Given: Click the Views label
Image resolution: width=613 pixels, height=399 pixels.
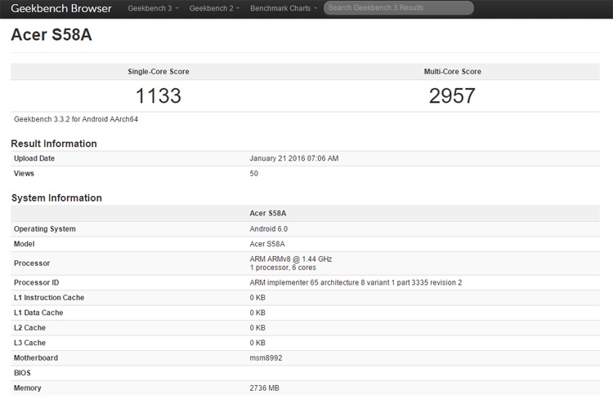Looking at the screenshot, I should (x=24, y=173).
